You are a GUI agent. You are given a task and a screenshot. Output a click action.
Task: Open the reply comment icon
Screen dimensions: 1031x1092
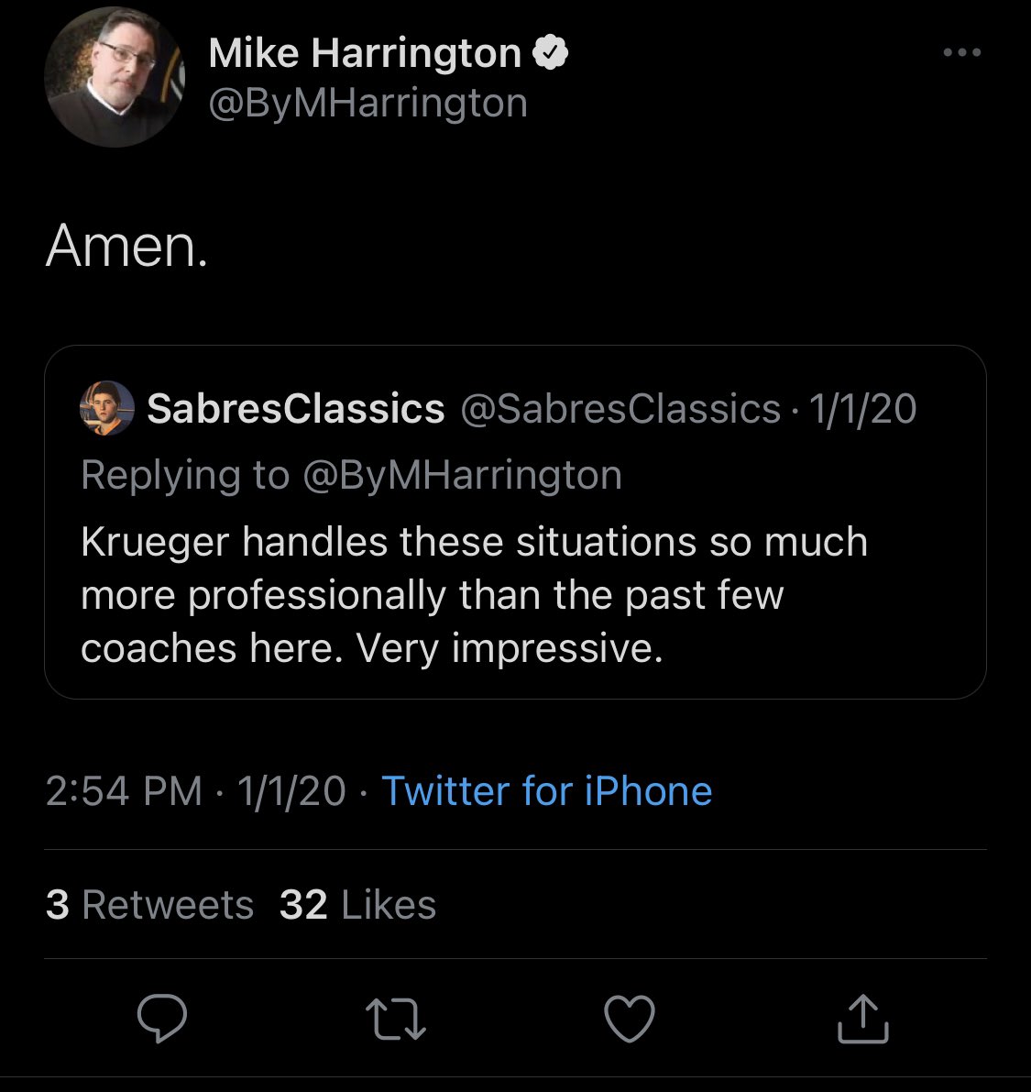(162, 1018)
